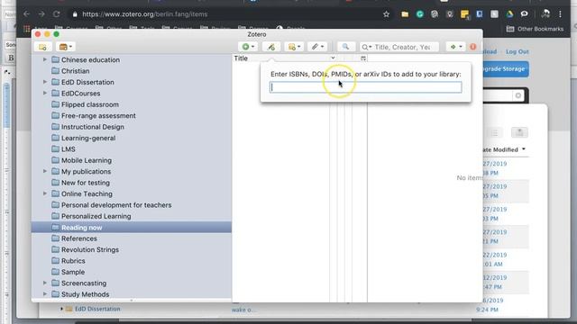Click the Chrome forward arrow

pyautogui.click(x=41, y=14)
